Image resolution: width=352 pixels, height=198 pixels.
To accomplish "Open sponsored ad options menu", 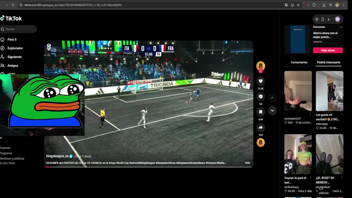I will coord(341,27).
